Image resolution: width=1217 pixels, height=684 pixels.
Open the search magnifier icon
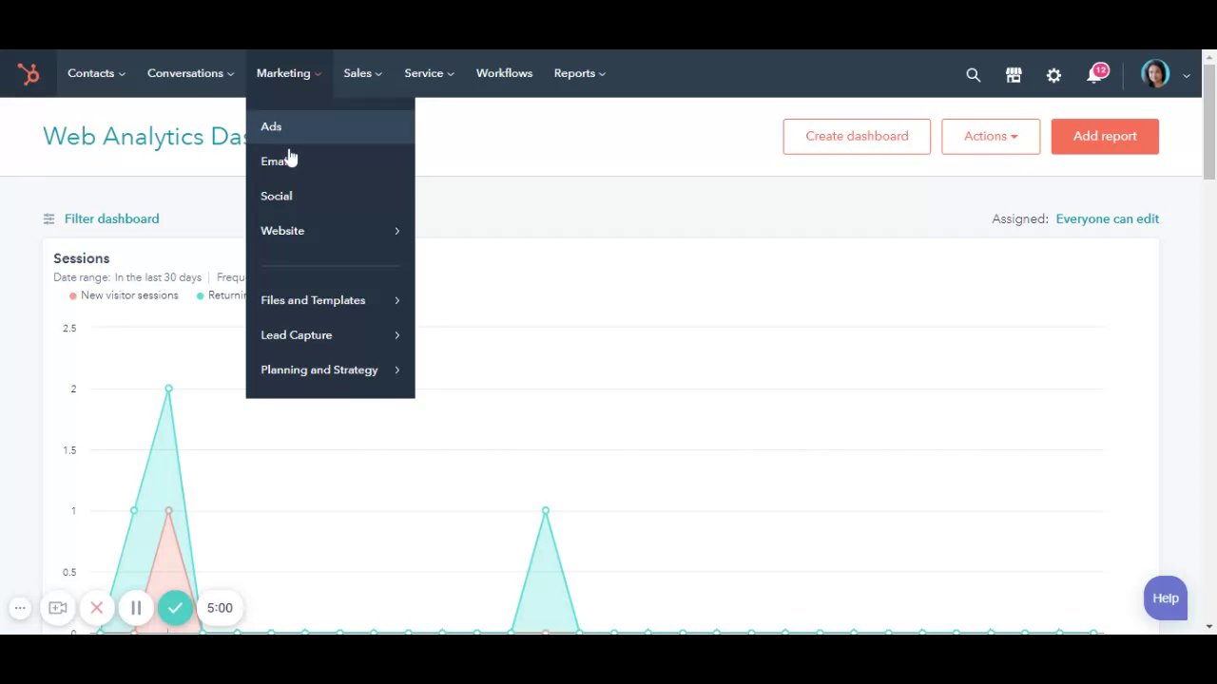click(973, 74)
